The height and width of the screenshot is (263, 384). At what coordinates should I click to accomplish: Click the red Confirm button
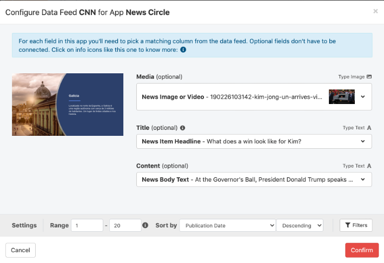pos(362,250)
